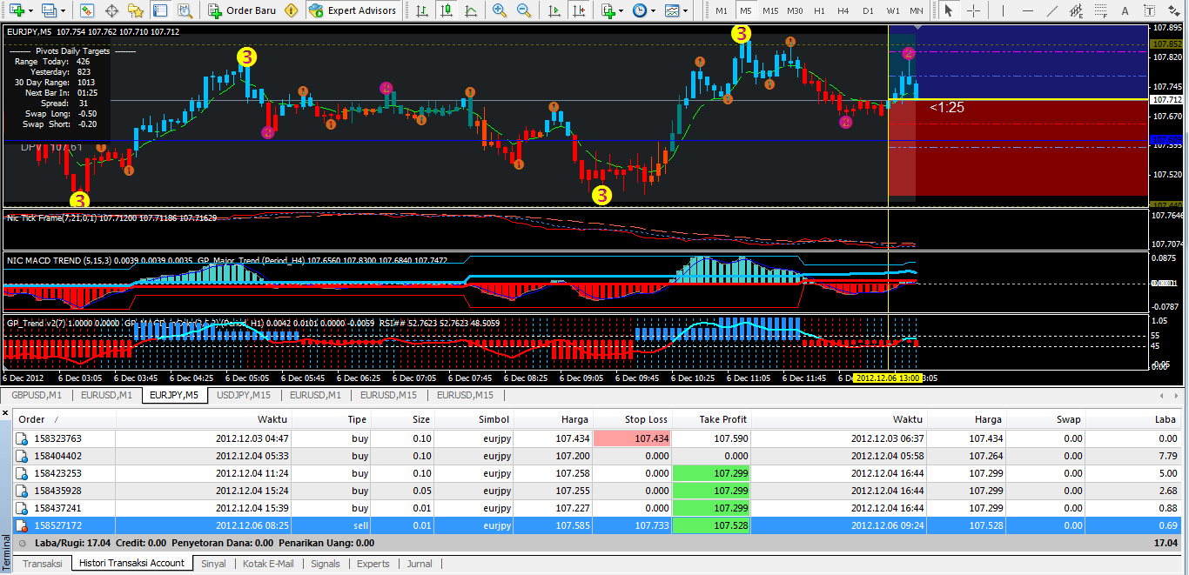Select order row 158437241
The width and height of the screenshot is (1189, 575).
pyautogui.click(x=597, y=508)
